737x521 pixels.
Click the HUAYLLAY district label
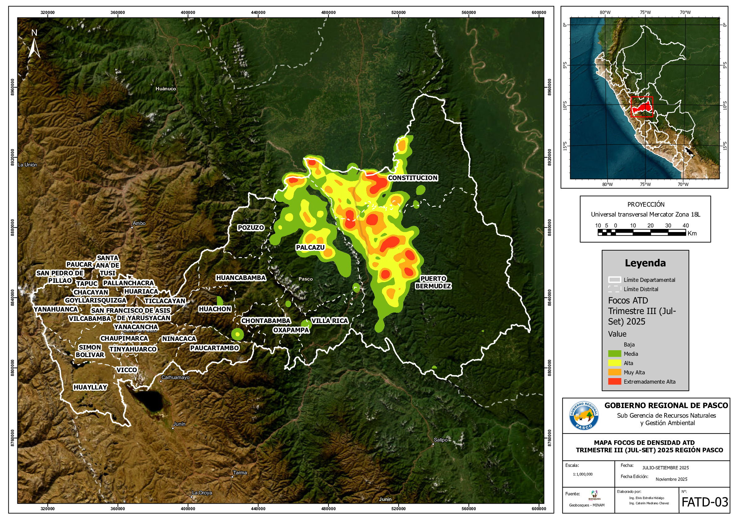pyautogui.click(x=90, y=387)
